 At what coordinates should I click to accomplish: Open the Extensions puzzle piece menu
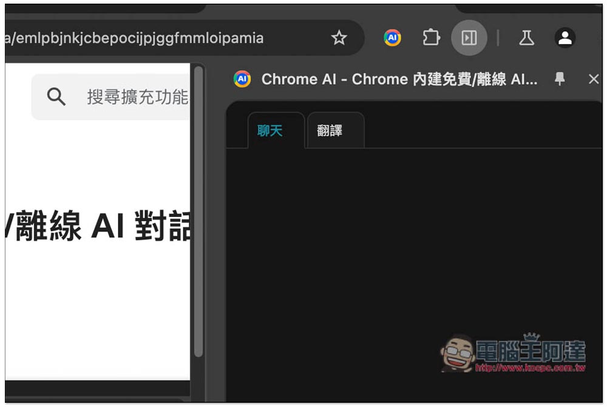point(431,38)
